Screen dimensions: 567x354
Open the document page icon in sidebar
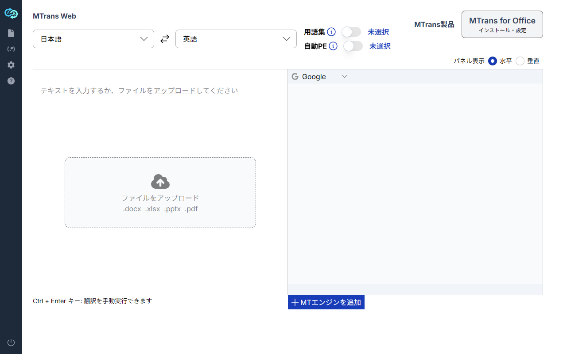tap(11, 33)
